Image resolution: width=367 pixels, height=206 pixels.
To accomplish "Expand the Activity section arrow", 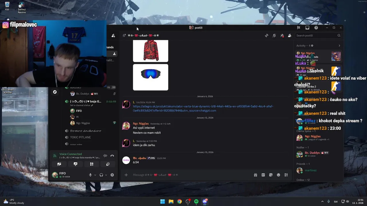I will (x=339, y=45).
